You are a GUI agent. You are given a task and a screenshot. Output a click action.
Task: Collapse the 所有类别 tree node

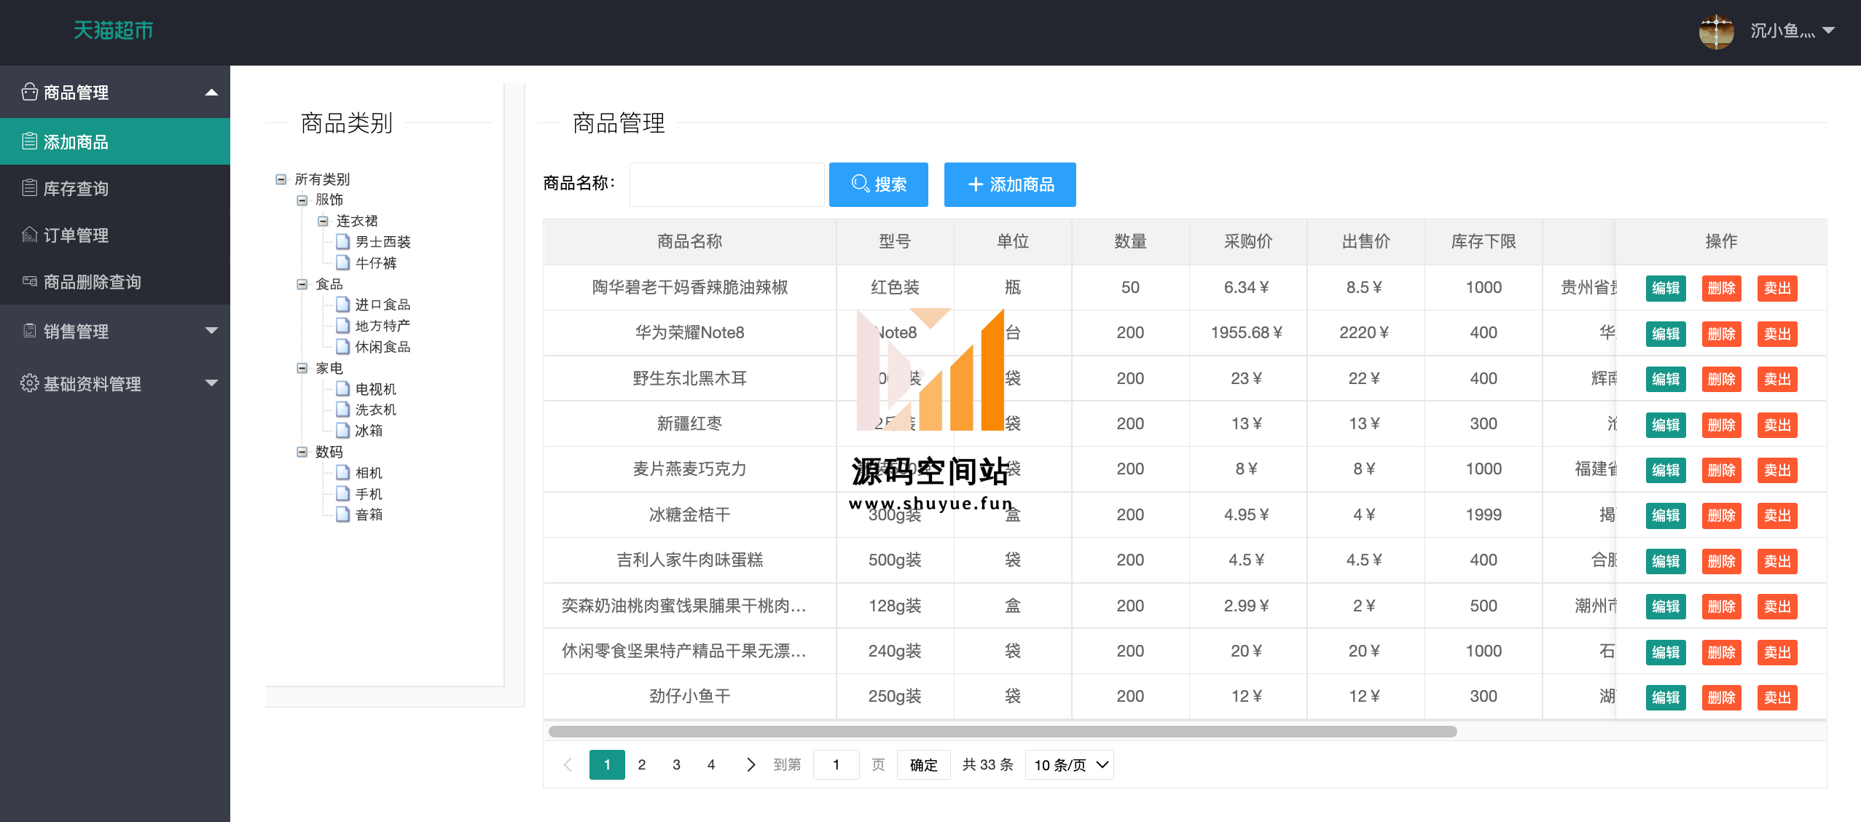[x=281, y=179]
